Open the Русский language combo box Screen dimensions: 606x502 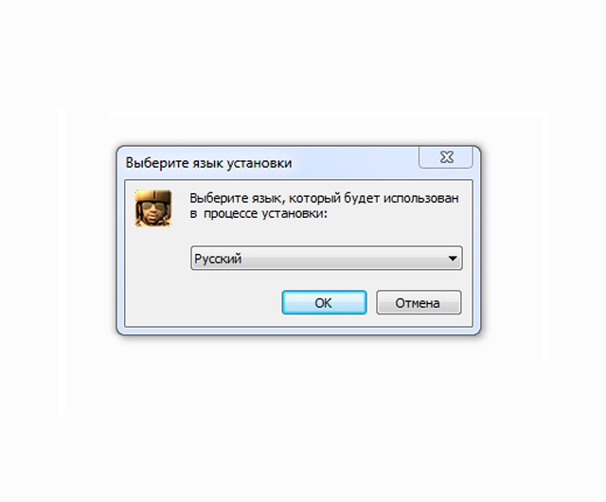327,259
